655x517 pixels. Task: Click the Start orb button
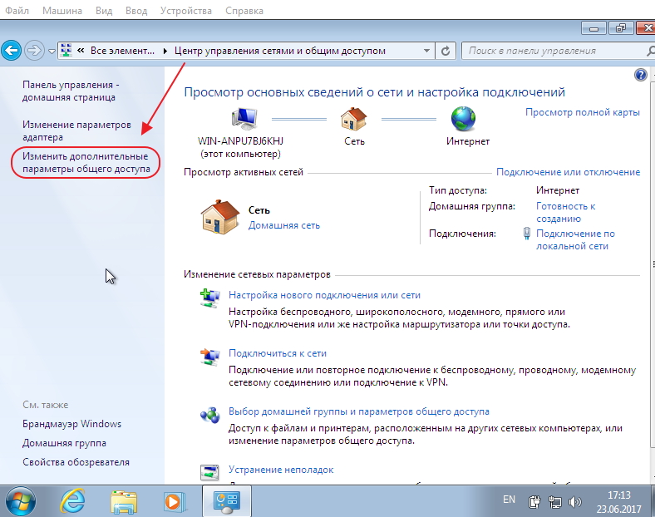[x=21, y=501]
